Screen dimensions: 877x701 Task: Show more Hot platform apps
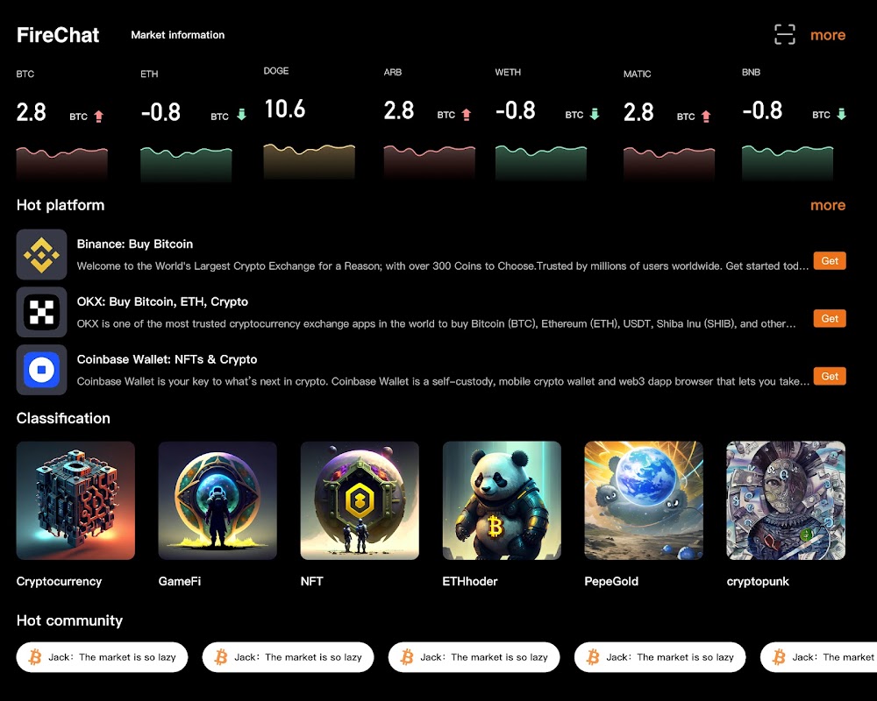828,205
